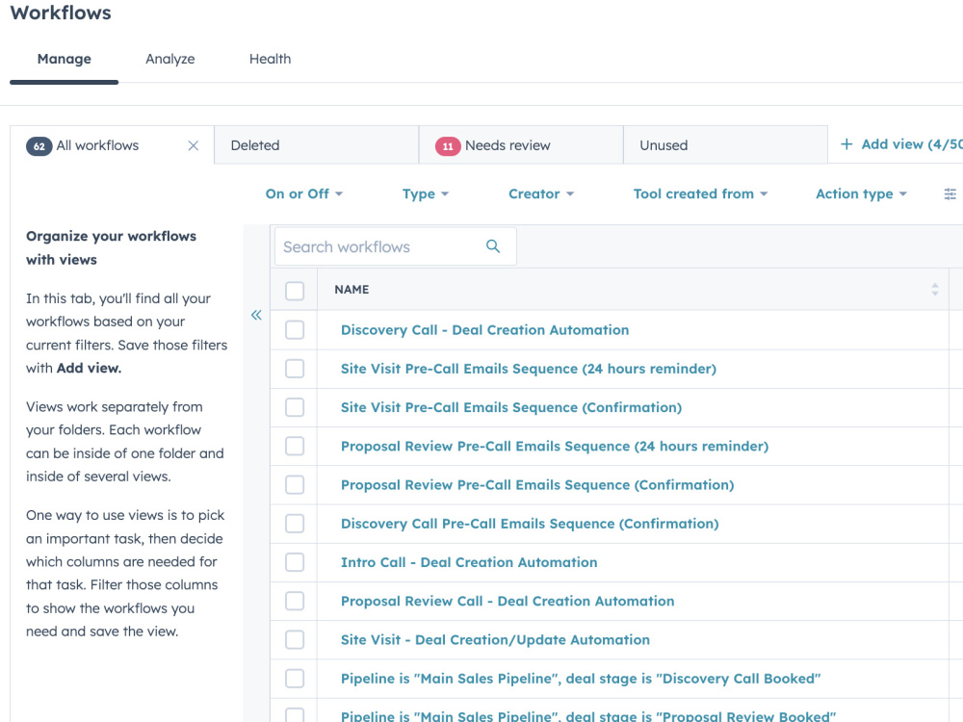The height and width of the screenshot is (722, 963).
Task: Open the Type filter dropdown
Action: [x=426, y=194]
